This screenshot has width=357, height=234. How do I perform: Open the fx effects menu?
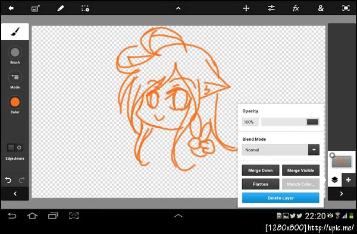pos(296,8)
